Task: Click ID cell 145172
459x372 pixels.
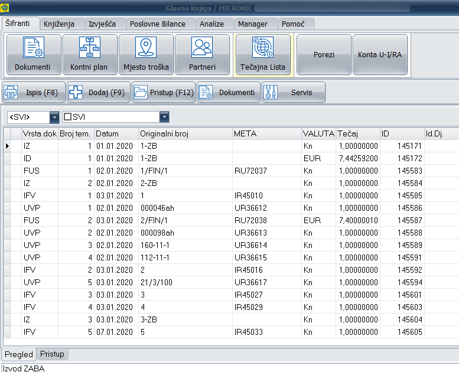Action: point(402,158)
